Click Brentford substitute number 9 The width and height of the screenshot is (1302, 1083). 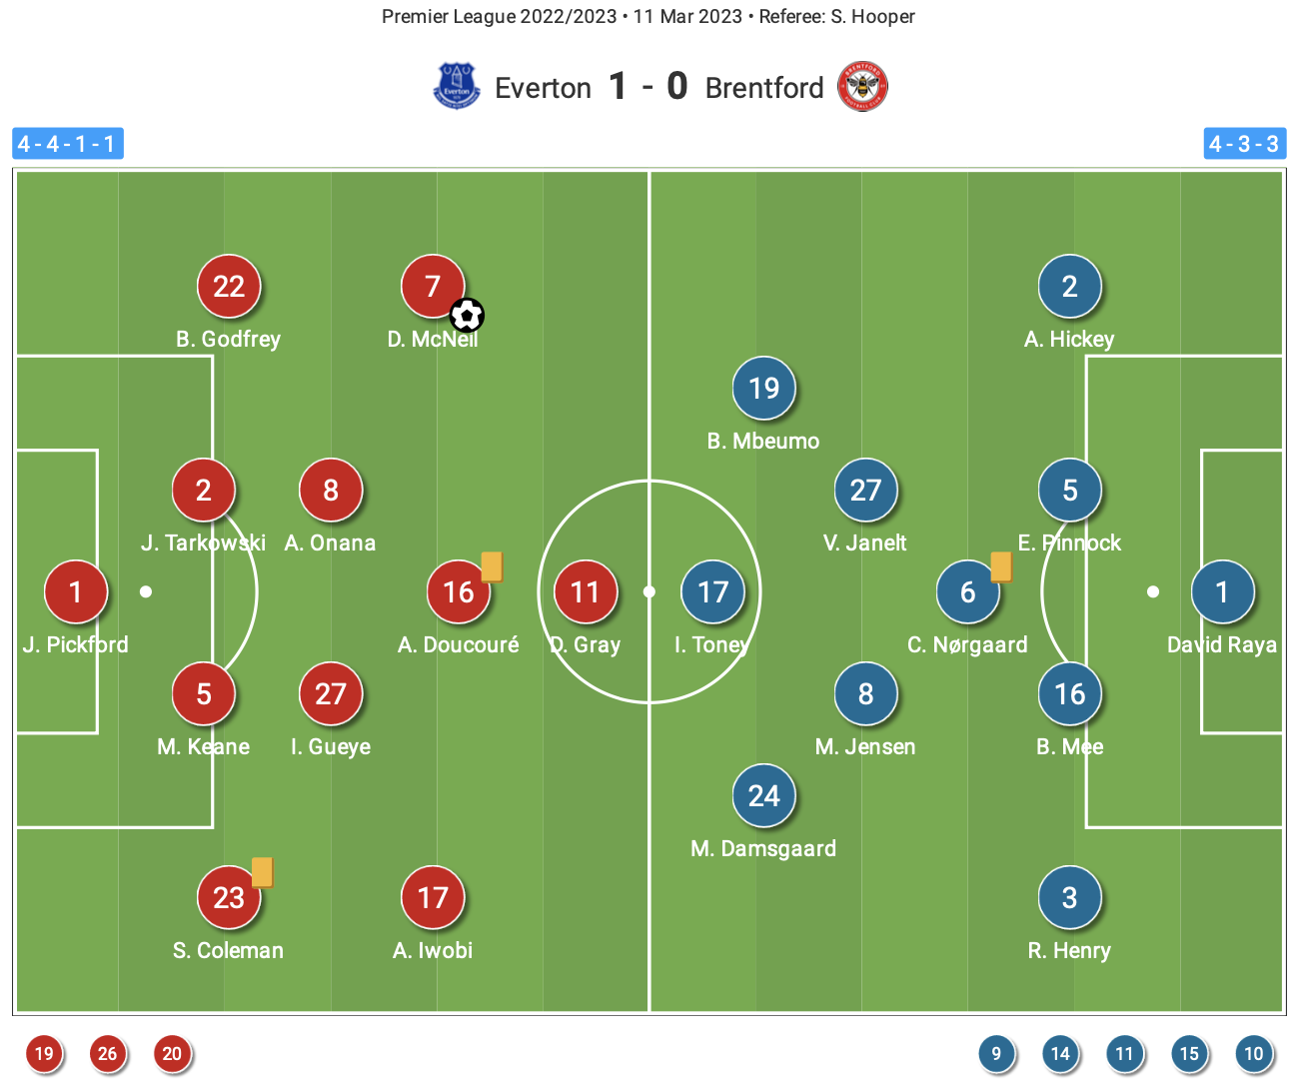(996, 1053)
